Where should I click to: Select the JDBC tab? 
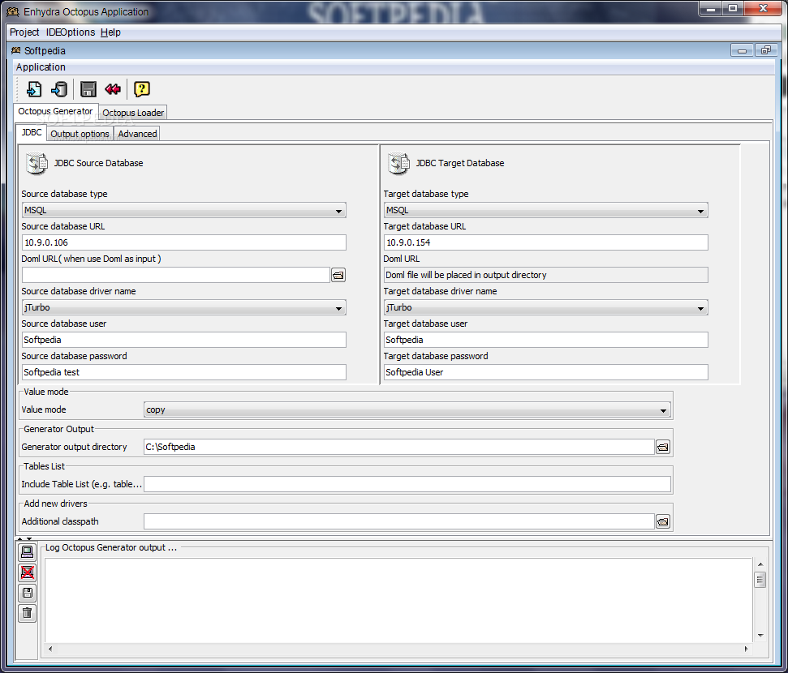tap(32, 133)
